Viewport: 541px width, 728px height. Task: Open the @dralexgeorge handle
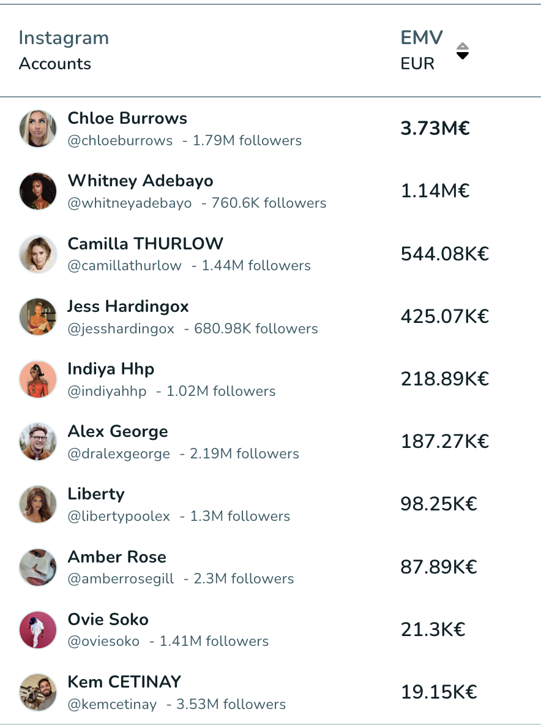click(119, 453)
